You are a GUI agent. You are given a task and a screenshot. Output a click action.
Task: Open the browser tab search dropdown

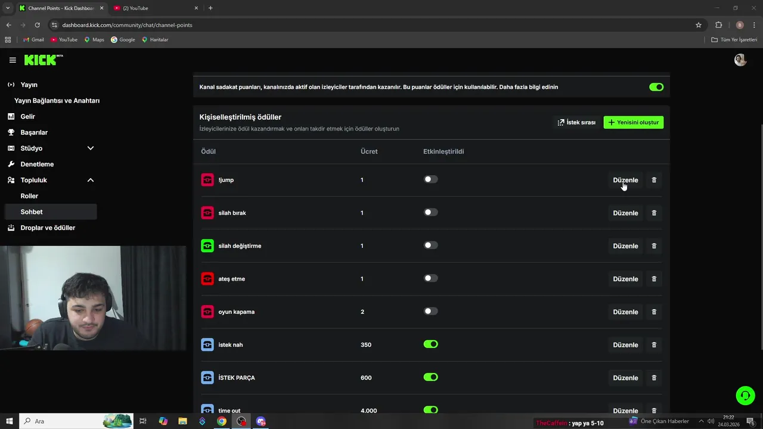[8, 8]
